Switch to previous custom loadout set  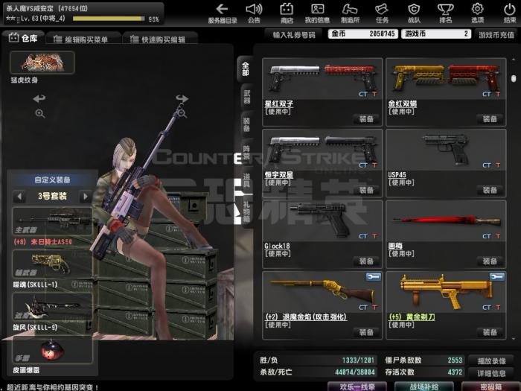pos(19,196)
